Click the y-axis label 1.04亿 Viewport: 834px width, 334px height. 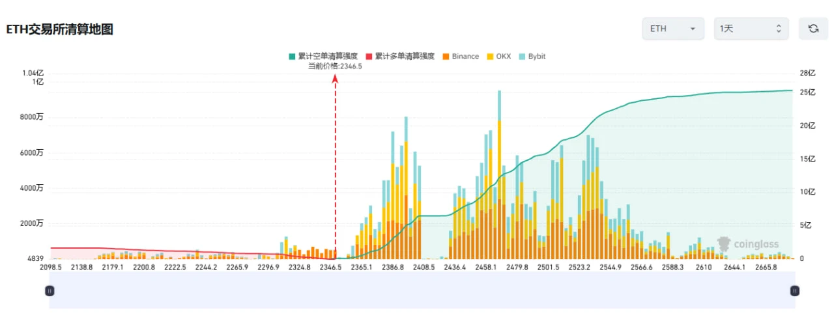[x=33, y=74]
